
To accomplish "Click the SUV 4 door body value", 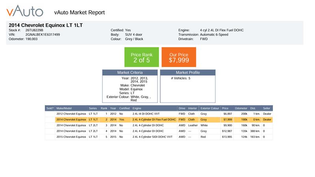I will click(133, 35).
